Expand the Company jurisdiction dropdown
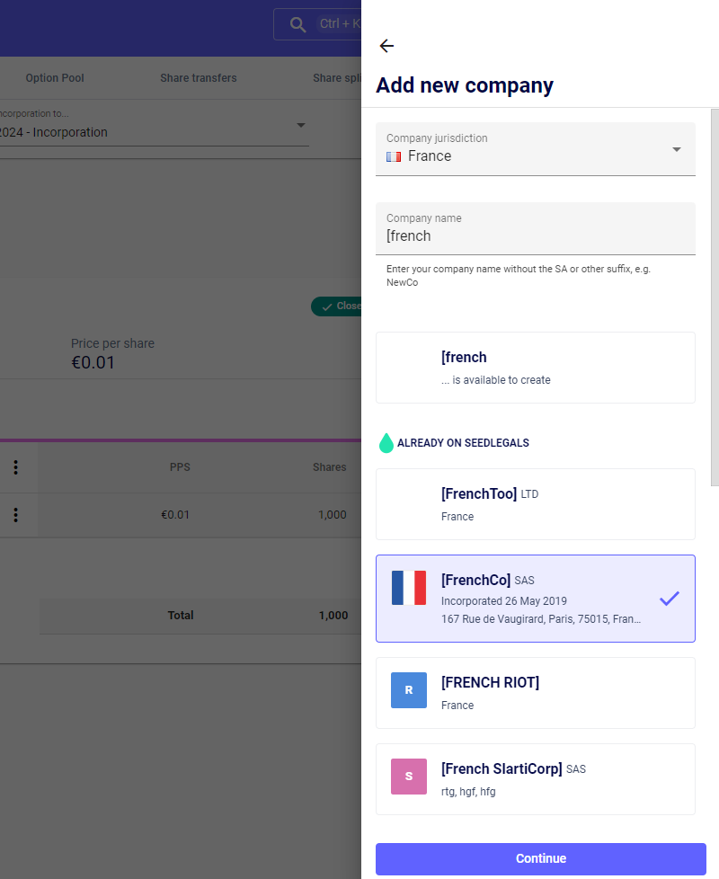 pyautogui.click(x=677, y=149)
